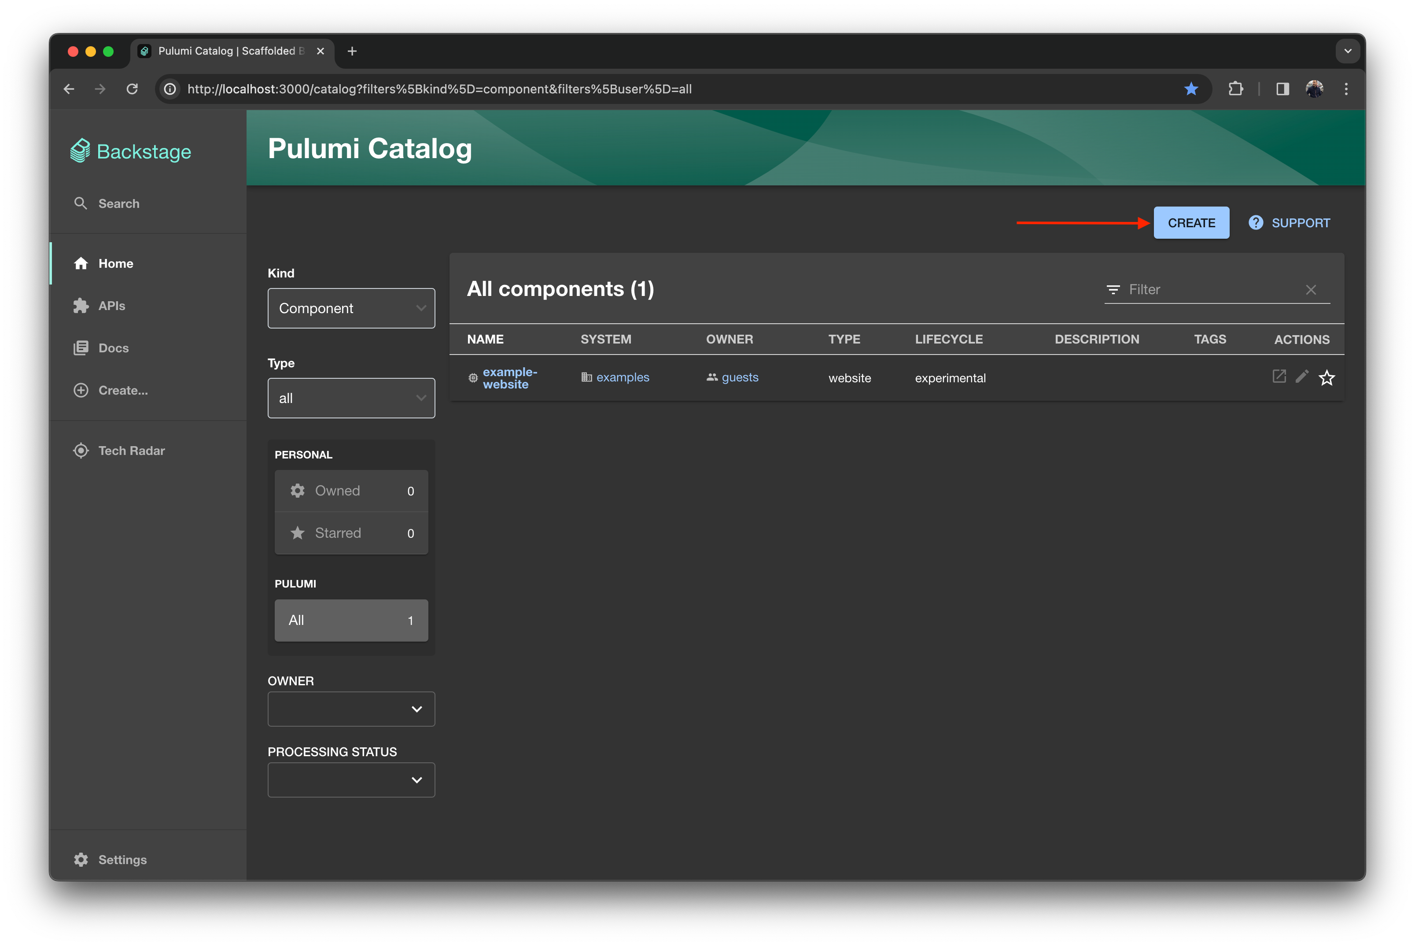Select the Pulumi Catalog browser tab
This screenshot has width=1415, height=946.
point(232,51)
